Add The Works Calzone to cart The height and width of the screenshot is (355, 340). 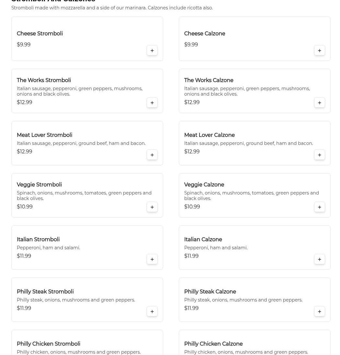[320, 103]
